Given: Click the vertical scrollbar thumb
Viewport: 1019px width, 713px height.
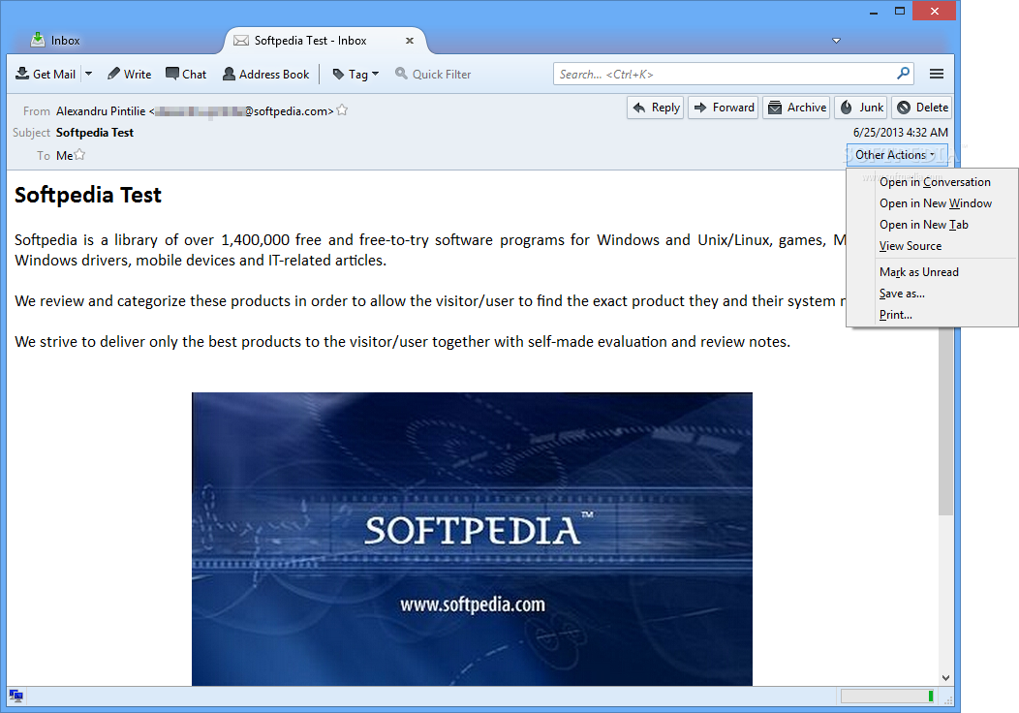Looking at the screenshot, I should pos(945,421).
